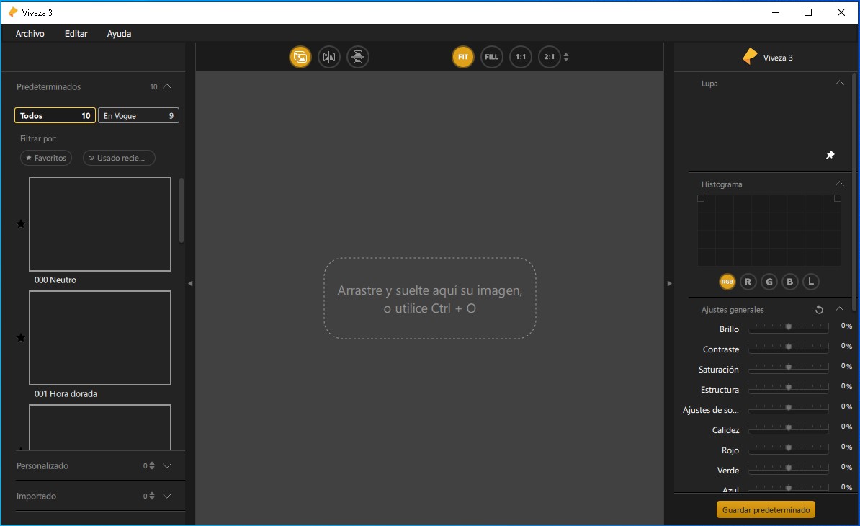Viewport: 860px width, 526px height.
Task: Toggle favorite star for 001 Hora dorada
Action: click(x=21, y=338)
